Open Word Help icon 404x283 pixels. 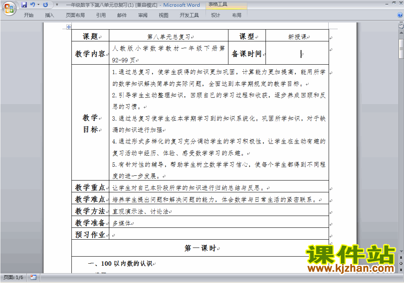[400, 15]
